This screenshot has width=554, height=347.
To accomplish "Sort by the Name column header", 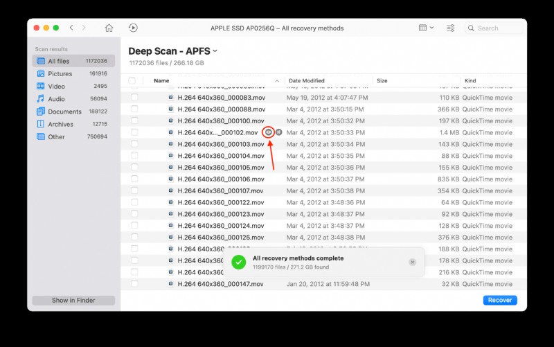I will tap(161, 80).
